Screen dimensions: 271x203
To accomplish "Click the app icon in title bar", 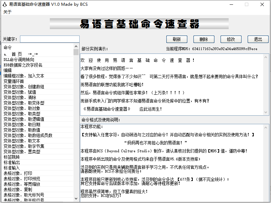I will pyautogui.click(x=4, y=4).
